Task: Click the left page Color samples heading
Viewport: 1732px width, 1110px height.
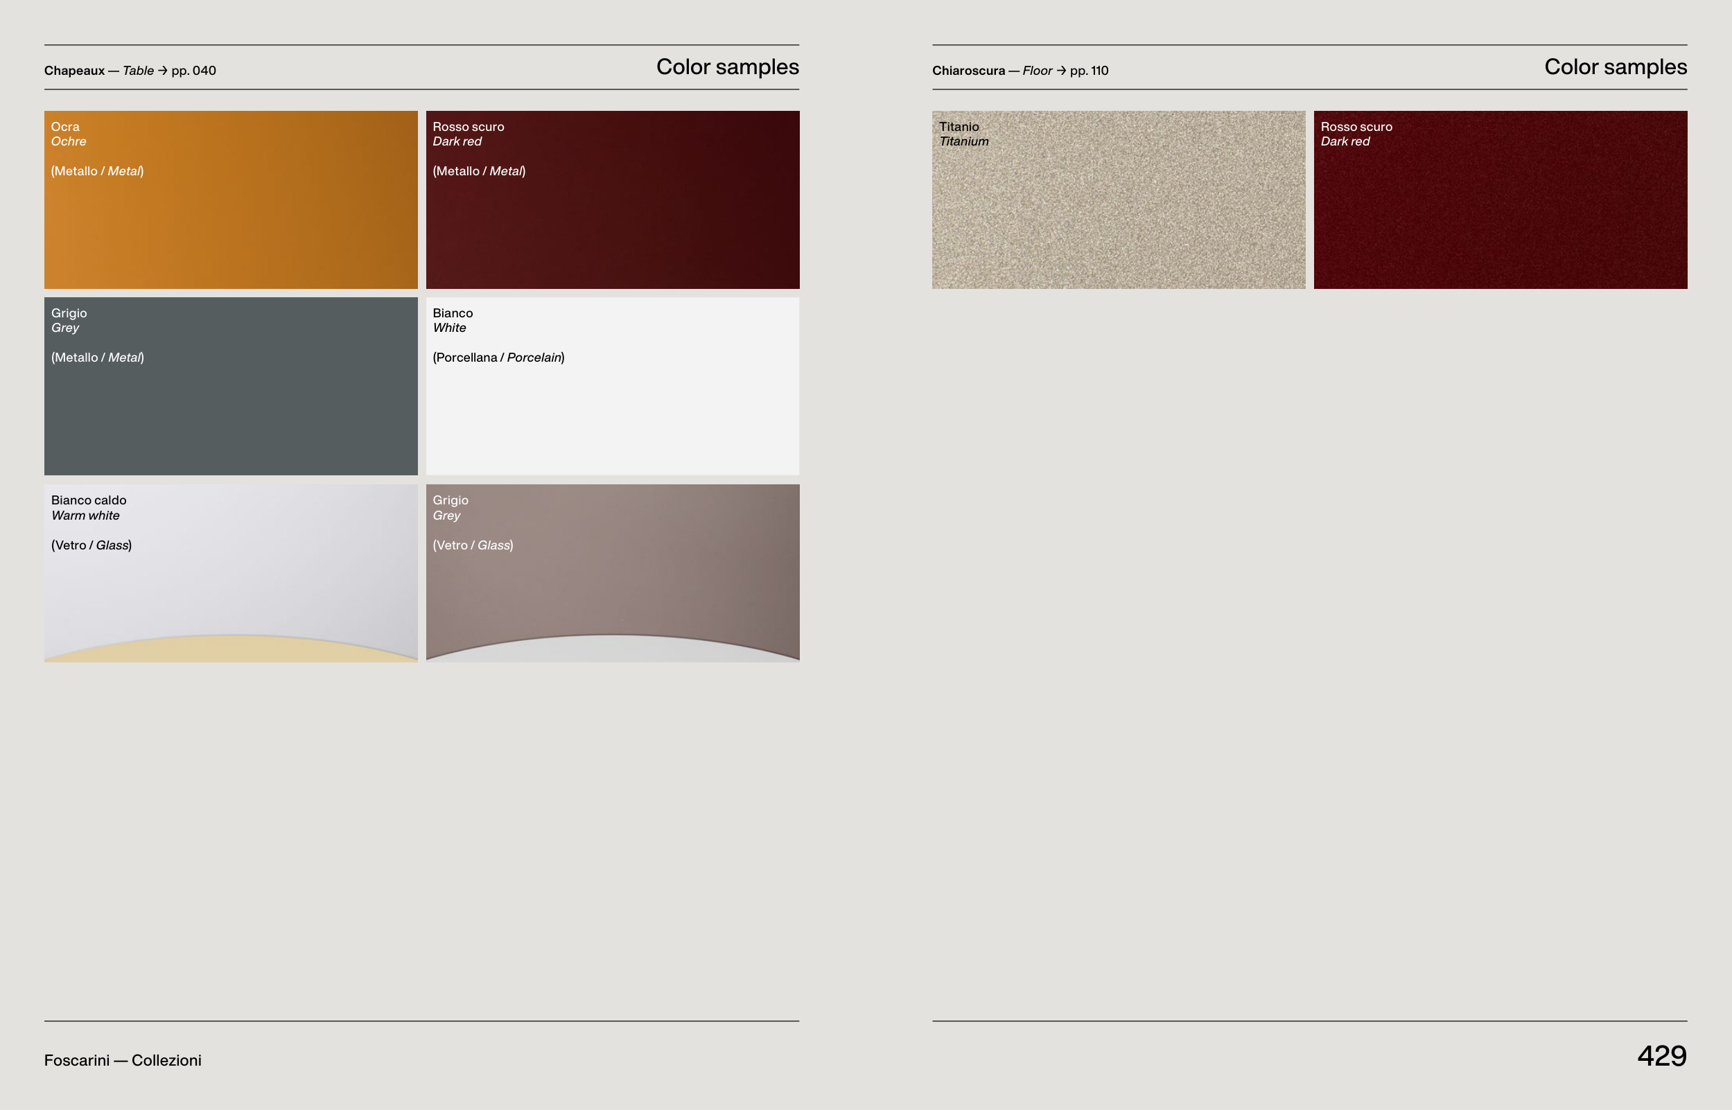Action: [727, 67]
